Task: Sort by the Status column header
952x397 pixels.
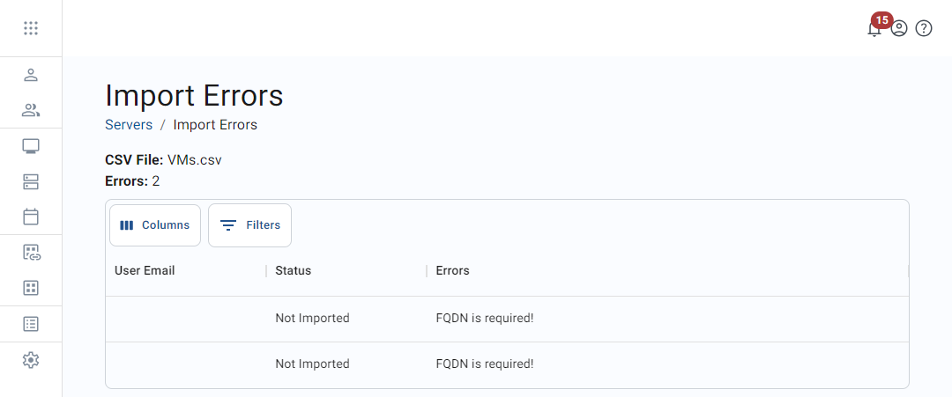Action: (x=294, y=270)
